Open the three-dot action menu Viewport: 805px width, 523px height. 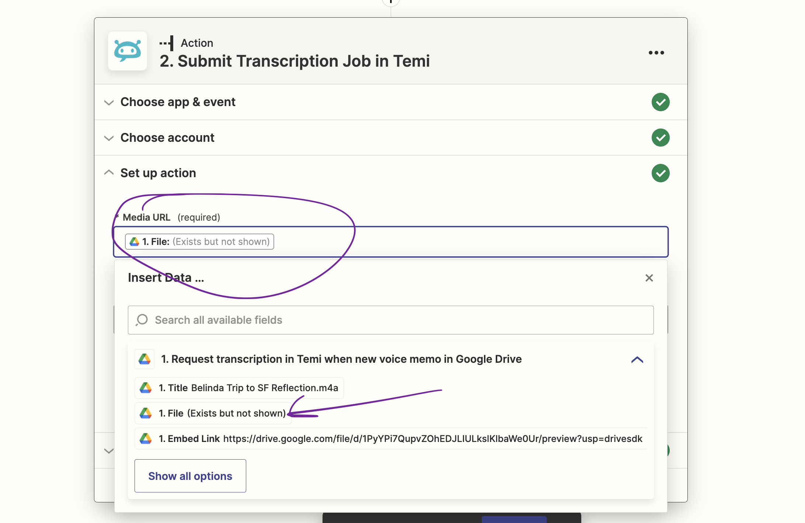point(656,53)
